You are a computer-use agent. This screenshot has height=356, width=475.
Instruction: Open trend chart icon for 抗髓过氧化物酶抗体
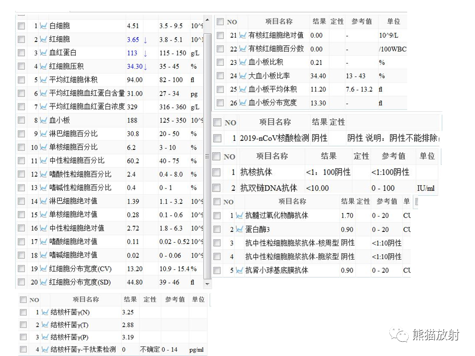[239, 216]
